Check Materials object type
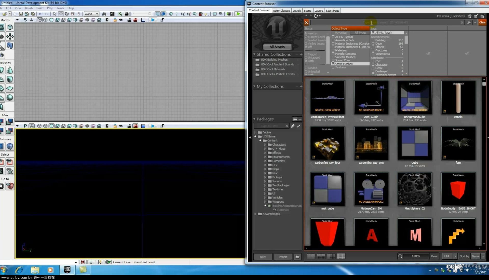 333,50
